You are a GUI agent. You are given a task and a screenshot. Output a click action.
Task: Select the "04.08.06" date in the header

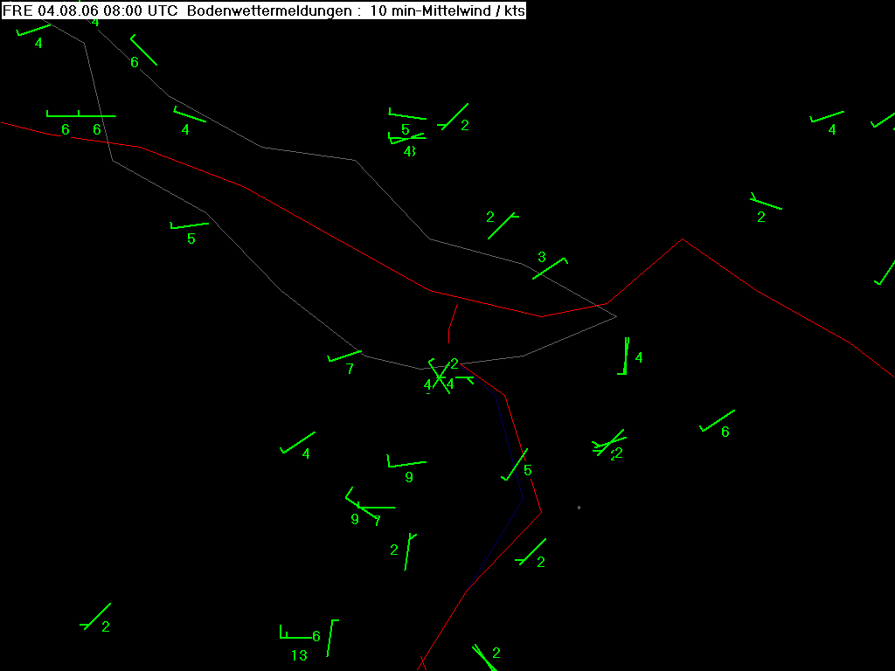pyautogui.click(x=62, y=10)
